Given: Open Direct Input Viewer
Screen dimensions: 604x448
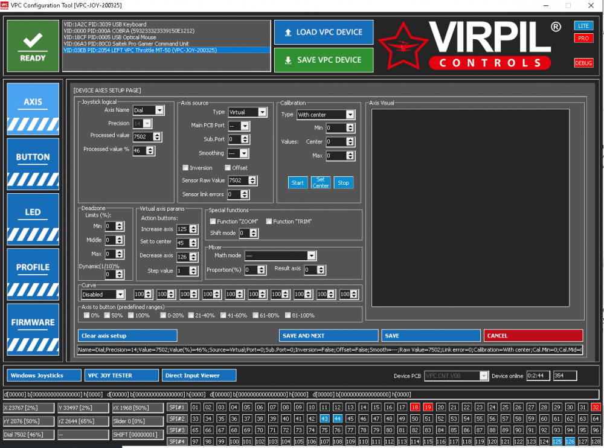Looking at the screenshot, I should 199,375.
